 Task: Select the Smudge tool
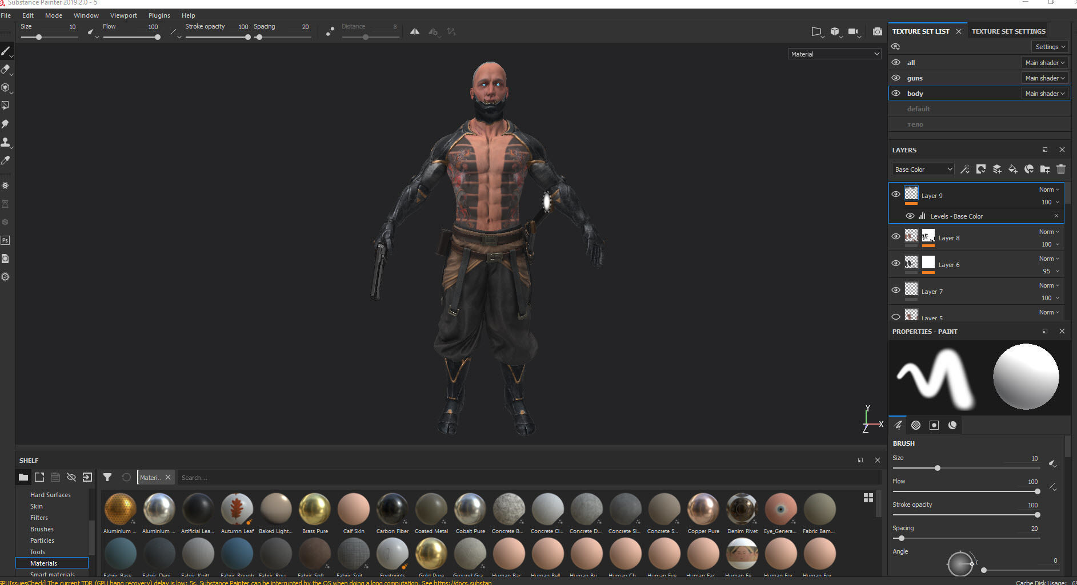(6, 124)
